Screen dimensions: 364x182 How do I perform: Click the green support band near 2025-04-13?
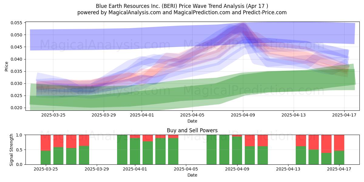tap(294, 81)
